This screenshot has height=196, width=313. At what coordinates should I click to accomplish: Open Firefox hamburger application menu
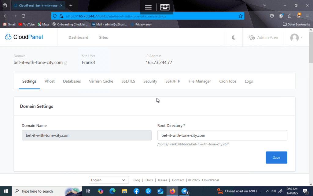pyautogui.click(x=307, y=16)
